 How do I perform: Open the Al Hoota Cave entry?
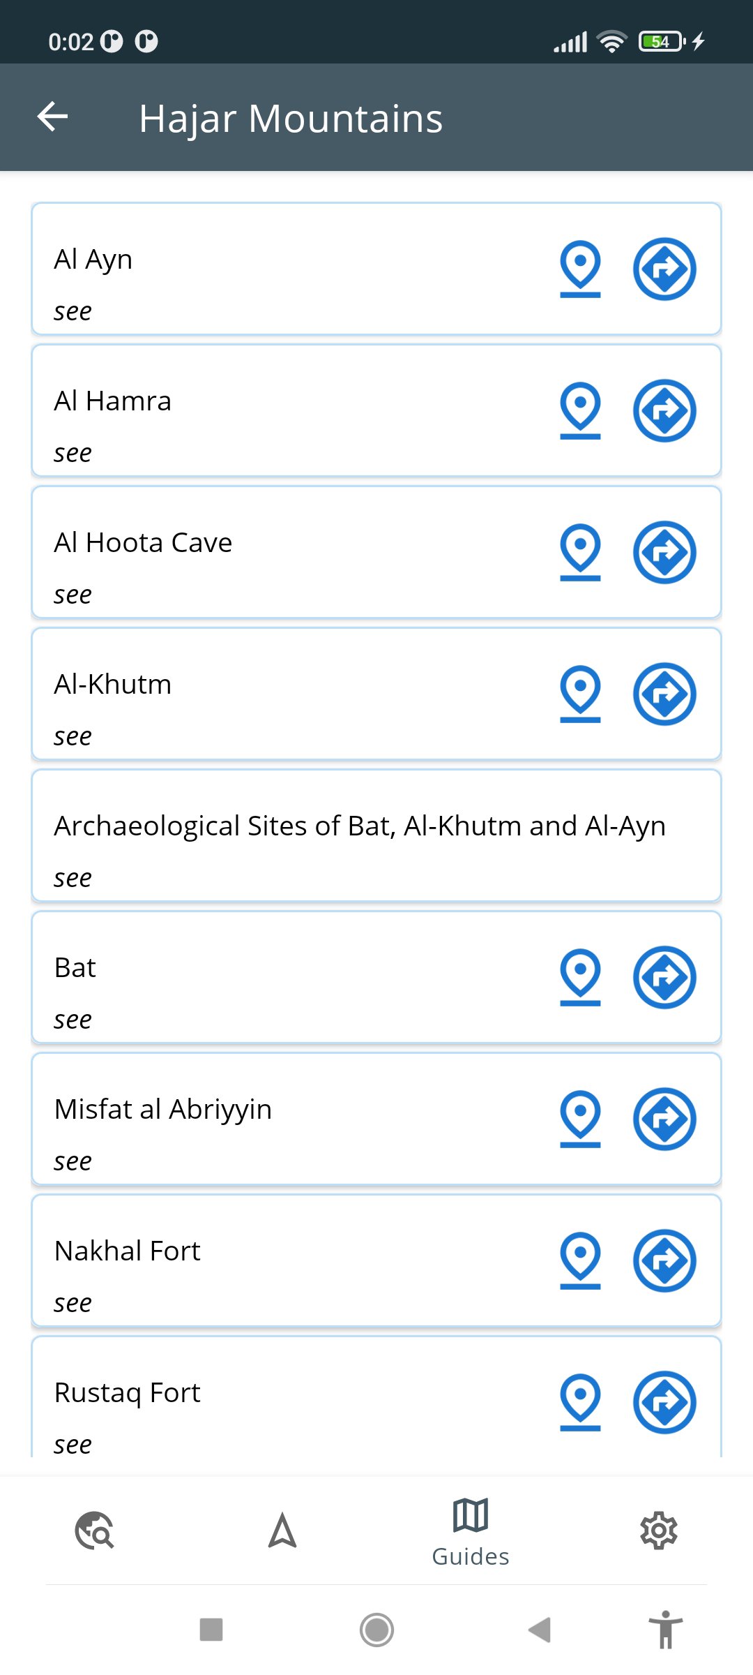pos(144,543)
